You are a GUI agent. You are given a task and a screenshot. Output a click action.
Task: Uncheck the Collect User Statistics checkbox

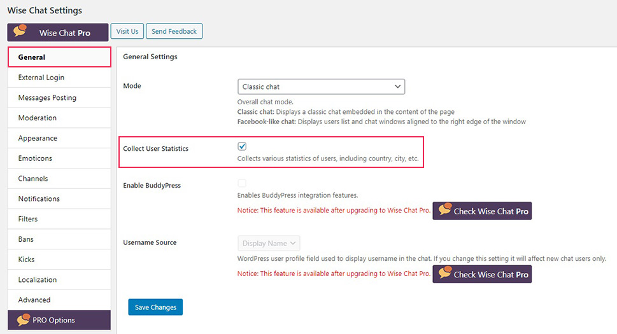point(242,146)
